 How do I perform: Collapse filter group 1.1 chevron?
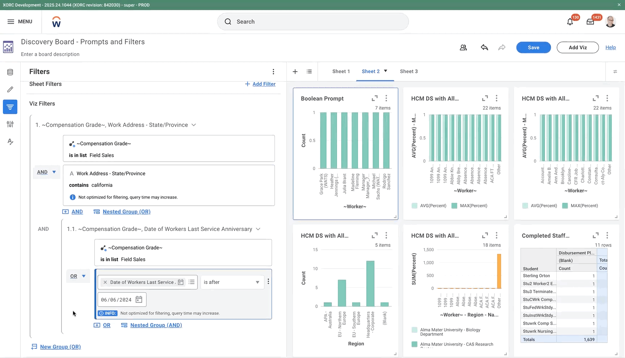[258, 229]
